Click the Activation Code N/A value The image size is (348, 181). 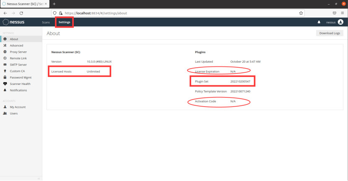[233, 101]
